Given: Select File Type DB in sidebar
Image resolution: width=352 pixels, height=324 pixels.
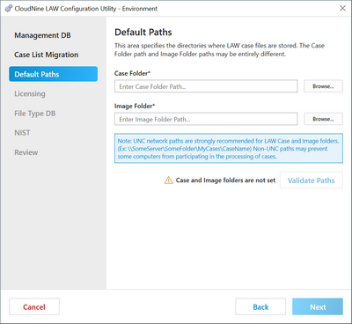Looking at the screenshot, I should tap(35, 114).
